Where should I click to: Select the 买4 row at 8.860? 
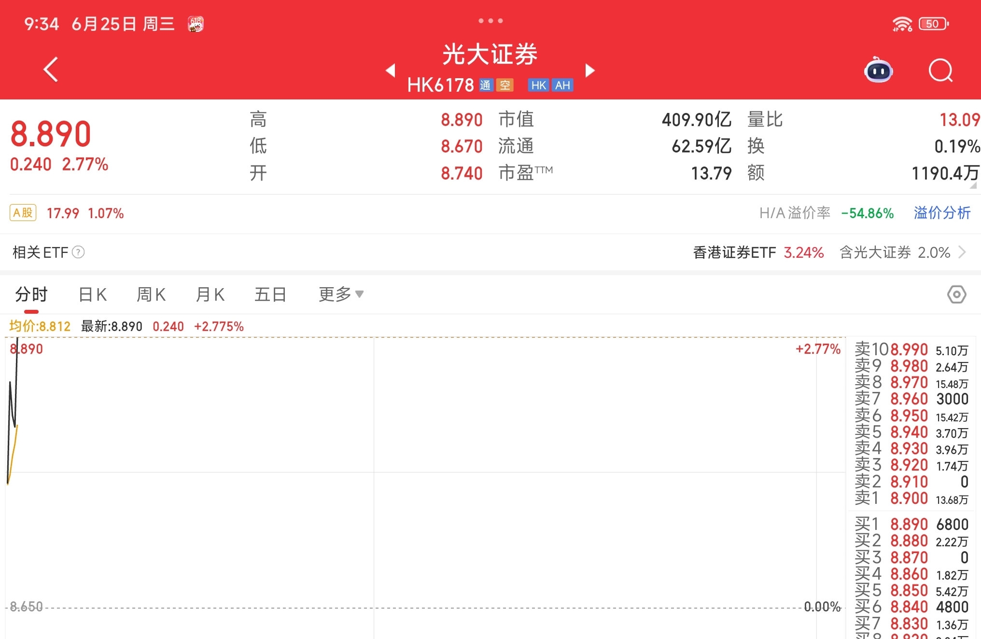911,574
